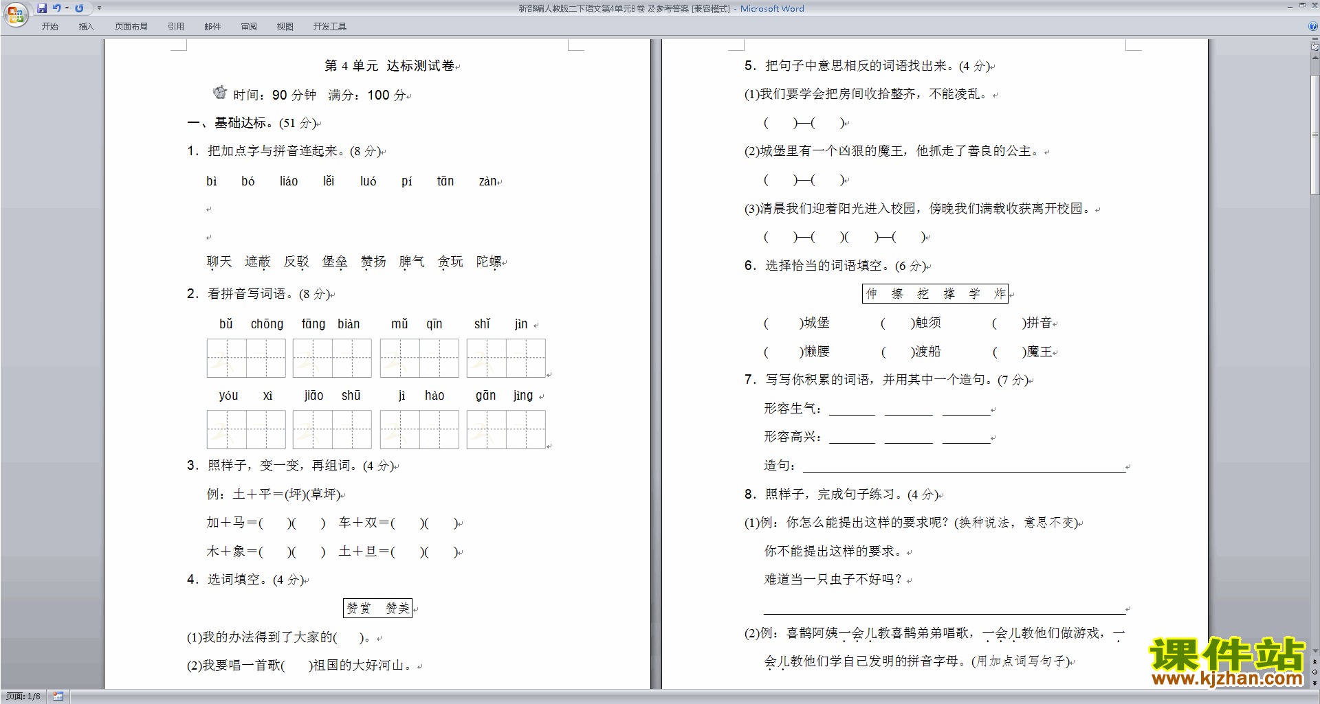Go to the 视图 ribbon tab
Viewport: 1320px width, 704px height.
285,27
